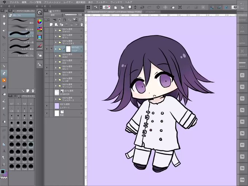This screenshot has height=186, width=248.
Task: Select the gradient tool in the tool palette
Action: click(4, 87)
